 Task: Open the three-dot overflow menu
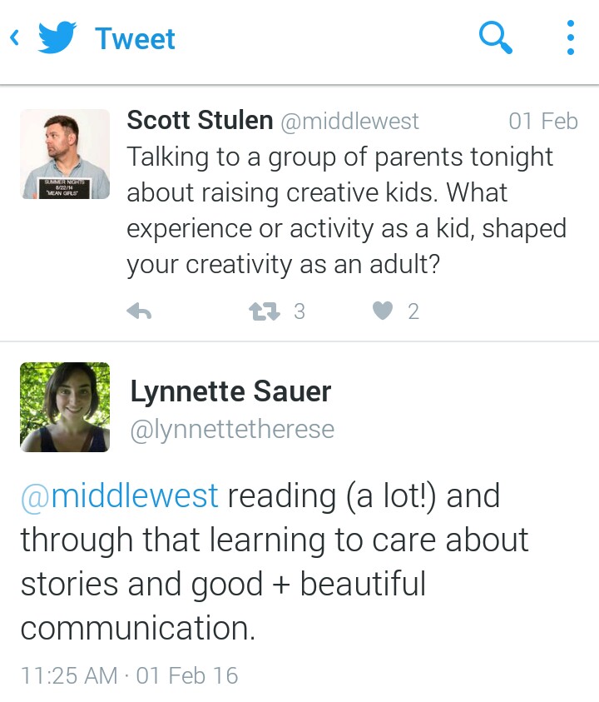click(x=570, y=37)
